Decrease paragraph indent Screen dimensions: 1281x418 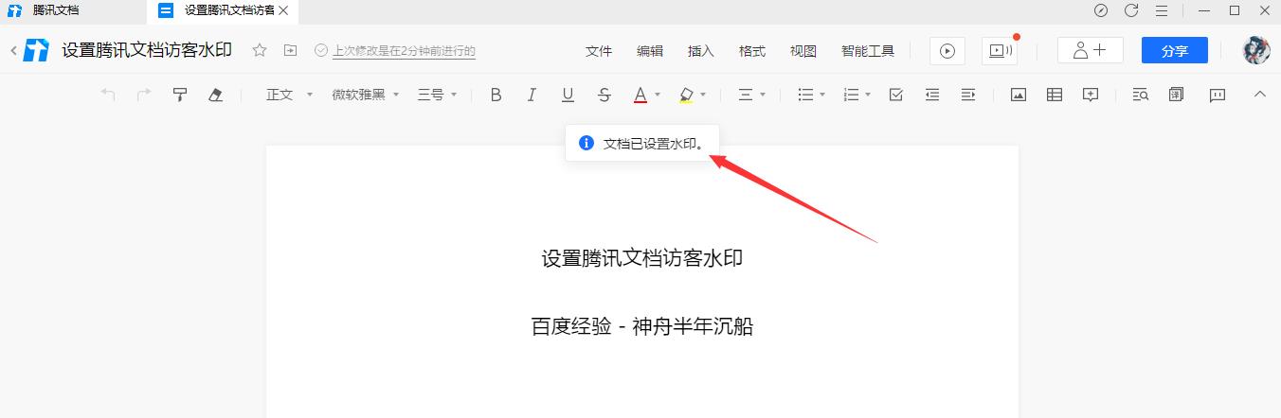point(932,95)
